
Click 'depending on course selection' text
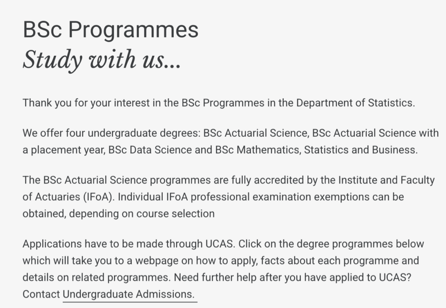[142, 214]
